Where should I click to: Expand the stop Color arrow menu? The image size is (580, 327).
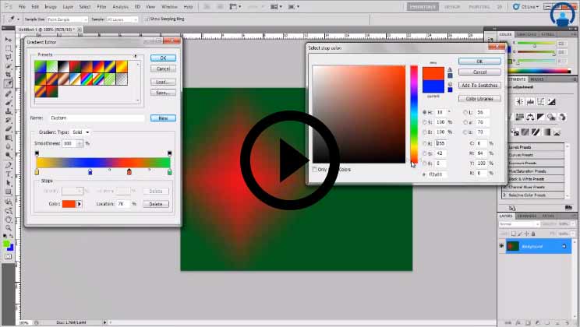point(79,204)
